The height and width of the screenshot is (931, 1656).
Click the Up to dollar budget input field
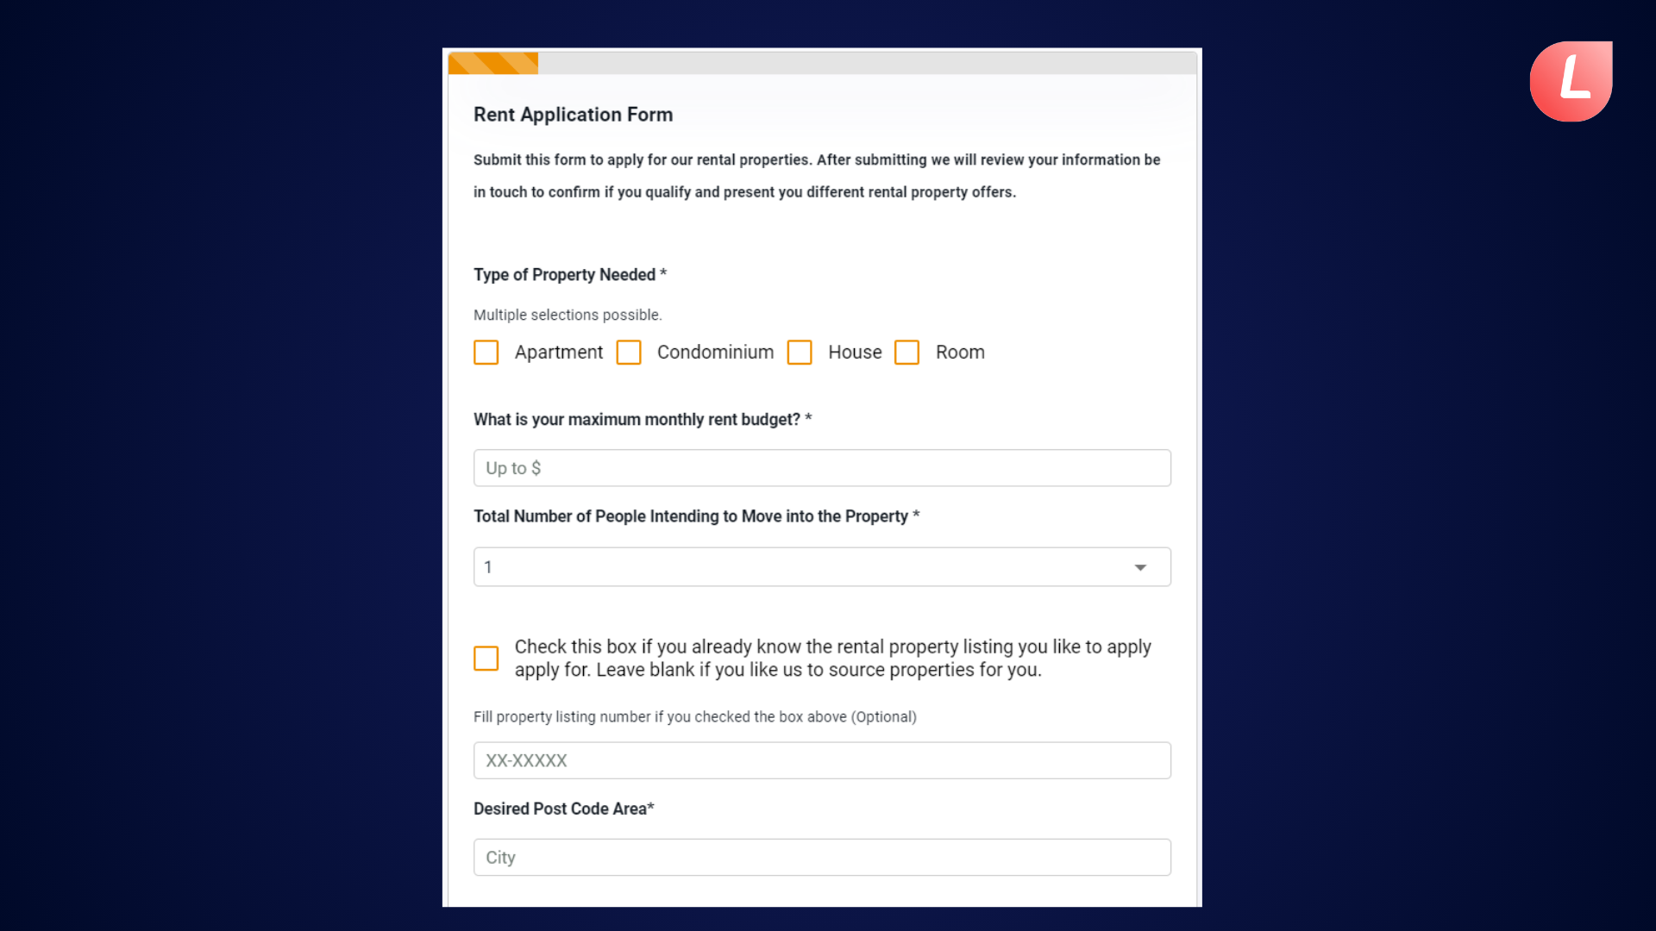821,467
